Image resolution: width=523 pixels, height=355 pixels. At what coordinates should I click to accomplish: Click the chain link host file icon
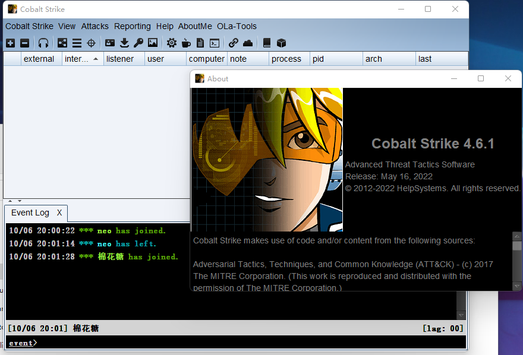coord(233,43)
